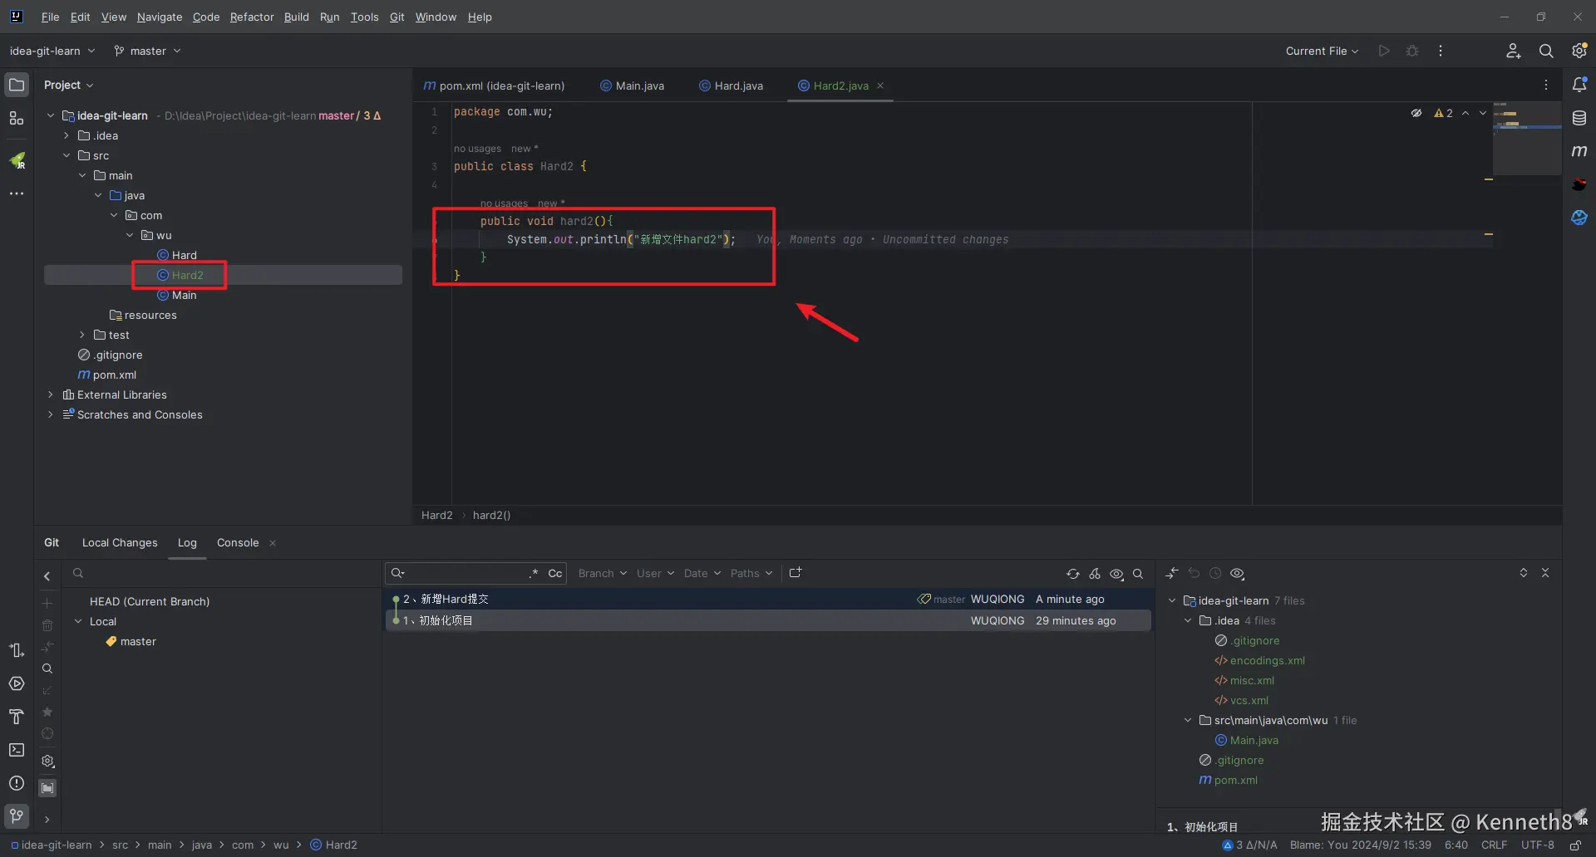Image resolution: width=1596 pixels, height=857 pixels.
Task: Open the Branch filter dropdown
Action: click(x=603, y=573)
